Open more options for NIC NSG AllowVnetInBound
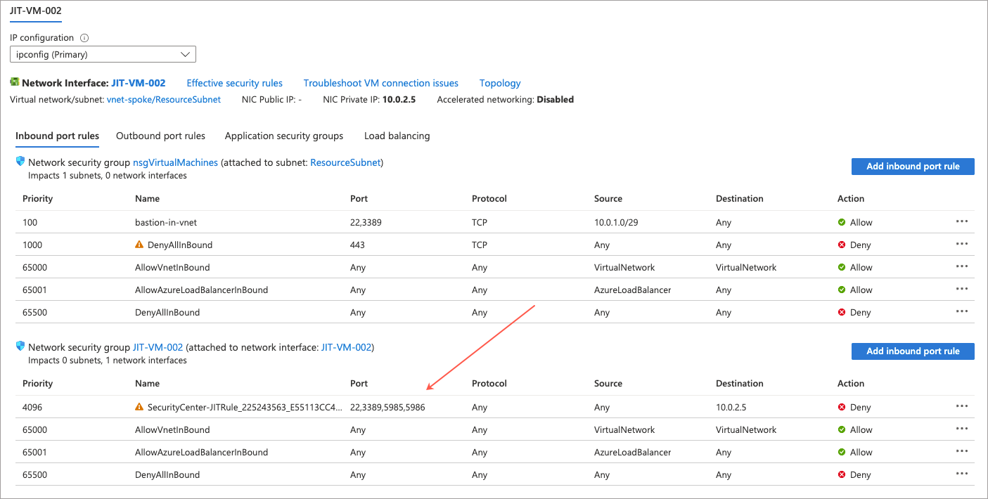Screen dimensions: 988x499 [962, 429]
